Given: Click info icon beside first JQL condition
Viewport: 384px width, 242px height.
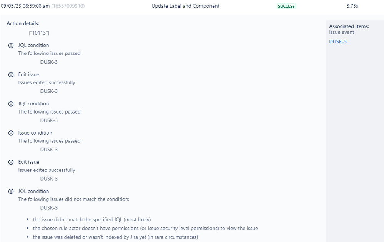Looking at the screenshot, I should click(x=11, y=46).
